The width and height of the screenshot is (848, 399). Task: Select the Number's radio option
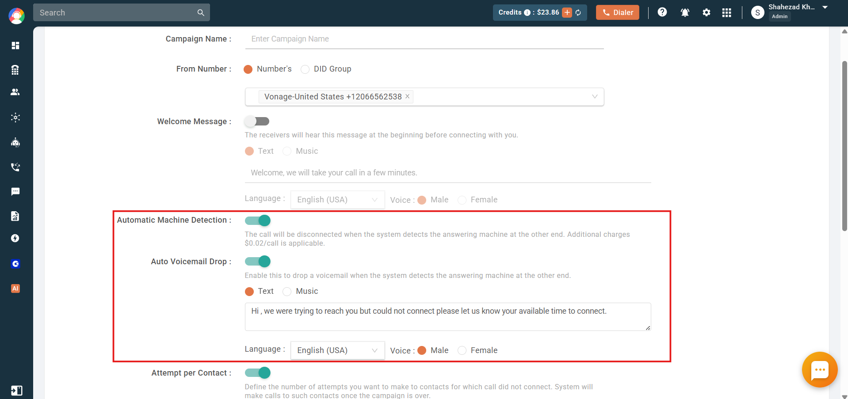tap(248, 69)
